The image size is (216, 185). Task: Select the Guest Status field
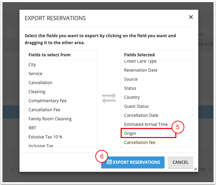coord(136,106)
